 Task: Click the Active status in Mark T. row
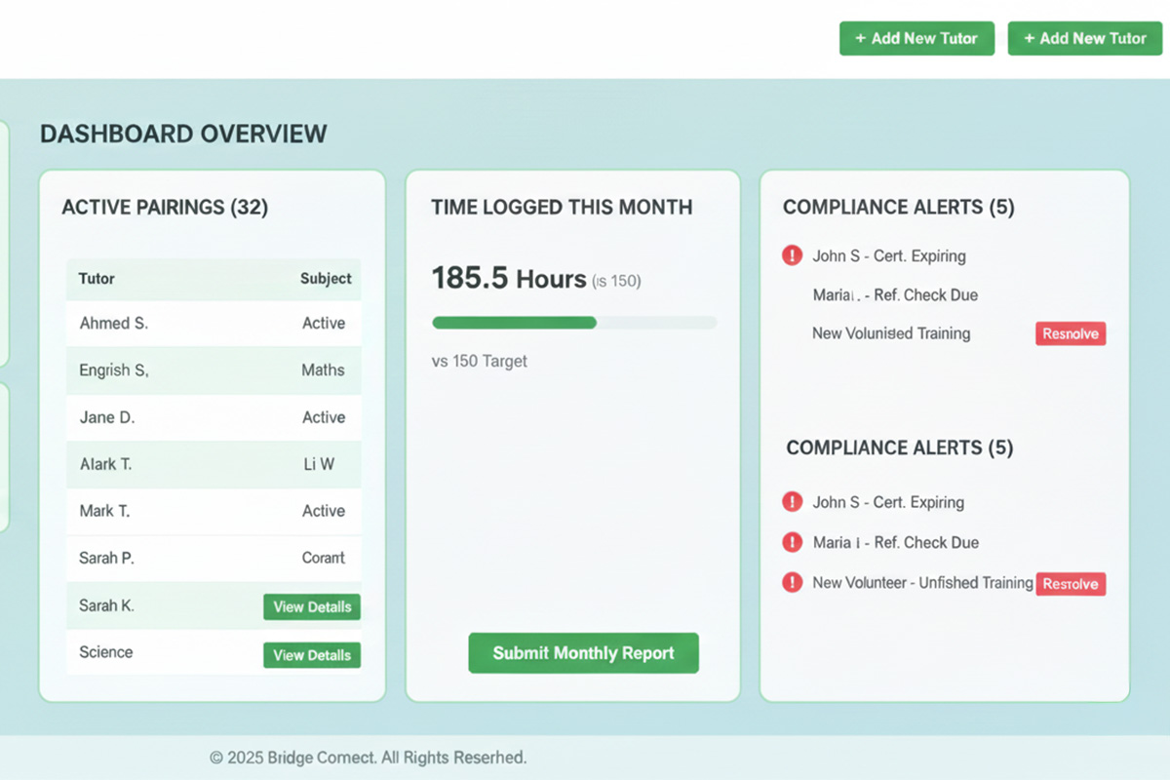tap(324, 511)
